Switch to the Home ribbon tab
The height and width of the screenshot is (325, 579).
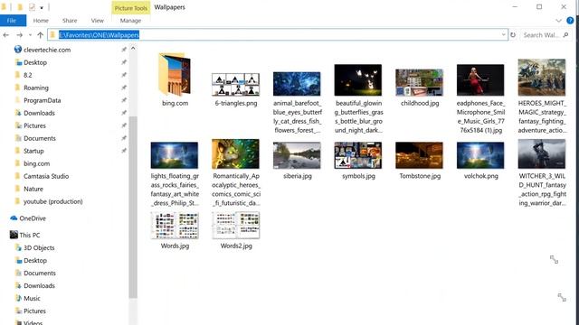[41, 21]
